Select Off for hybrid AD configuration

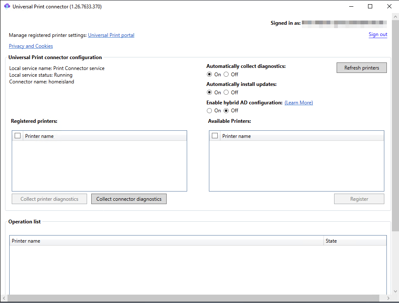[x=226, y=110]
